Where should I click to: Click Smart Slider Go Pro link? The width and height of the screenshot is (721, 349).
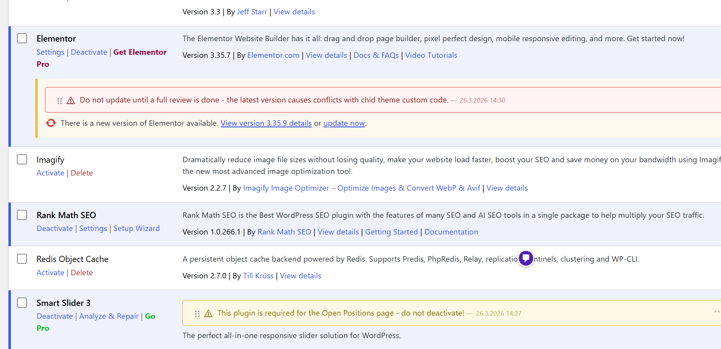(150, 316)
